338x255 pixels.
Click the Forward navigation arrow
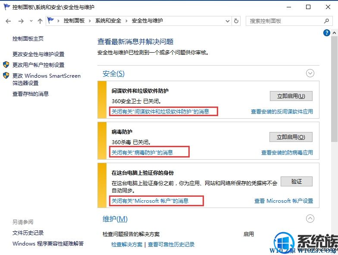pyautogui.click(x=21, y=21)
